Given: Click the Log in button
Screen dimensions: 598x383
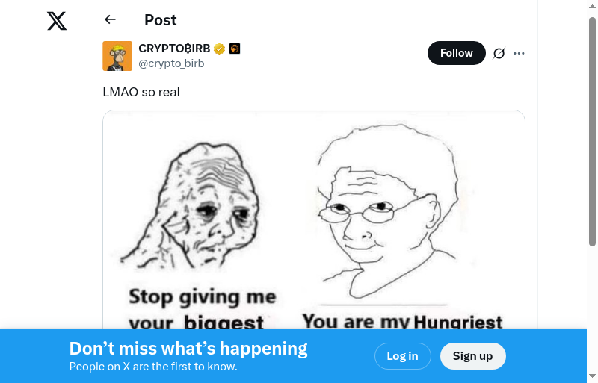Looking at the screenshot, I should point(402,356).
